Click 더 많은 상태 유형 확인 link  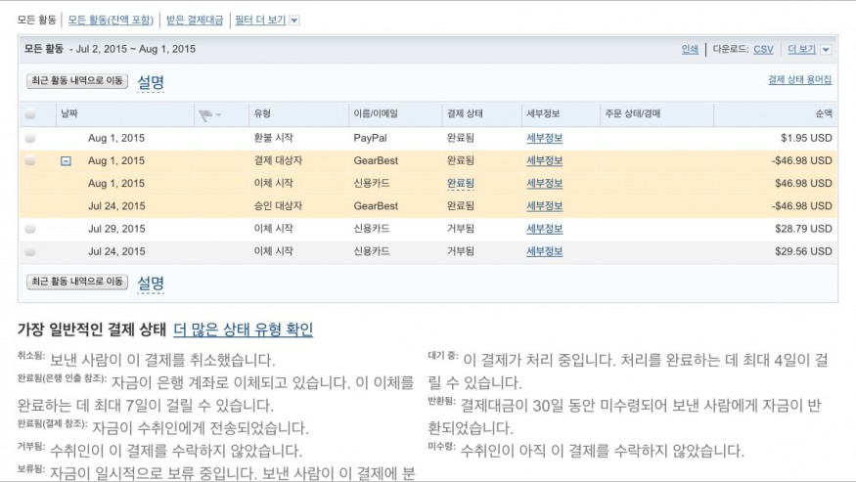243,329
